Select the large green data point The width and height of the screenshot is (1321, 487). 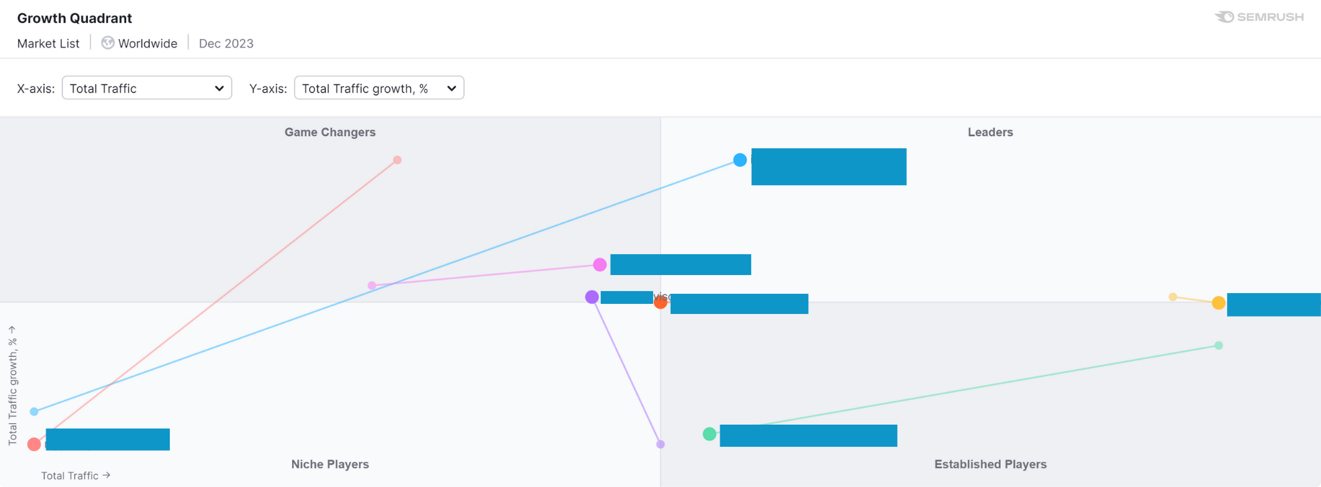click(709, 434)
